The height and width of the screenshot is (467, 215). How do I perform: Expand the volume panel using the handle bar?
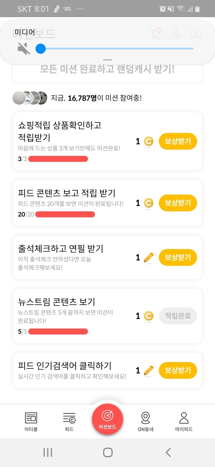coord(107,60)
